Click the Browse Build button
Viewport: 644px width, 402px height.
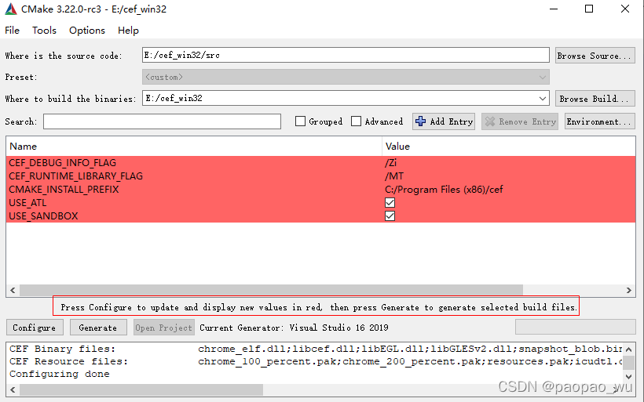tap(595, 99)
